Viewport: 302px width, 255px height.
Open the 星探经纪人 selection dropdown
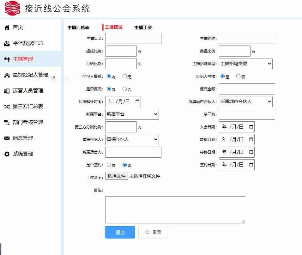point(133,139)
